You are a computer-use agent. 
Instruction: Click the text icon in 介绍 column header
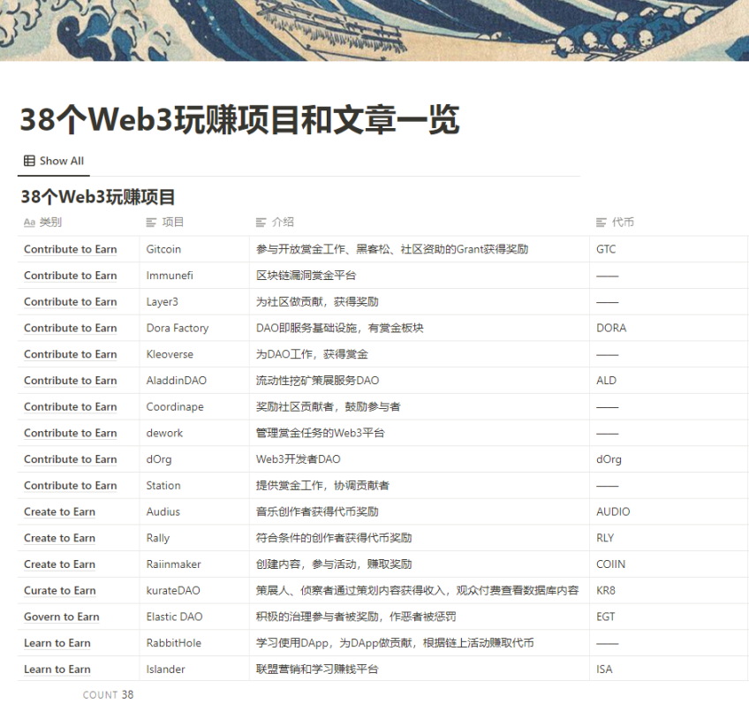(x=261, y=223)
